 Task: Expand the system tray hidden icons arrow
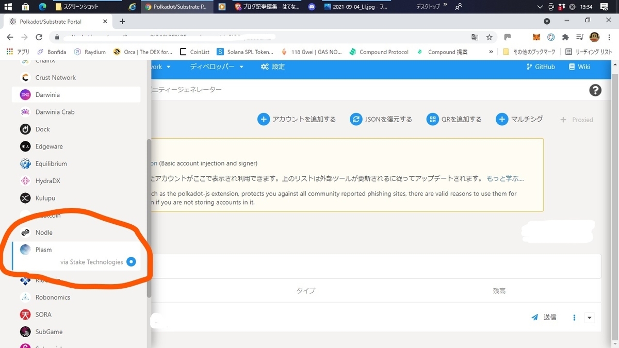pyautogui.click(x=540, y=7)
